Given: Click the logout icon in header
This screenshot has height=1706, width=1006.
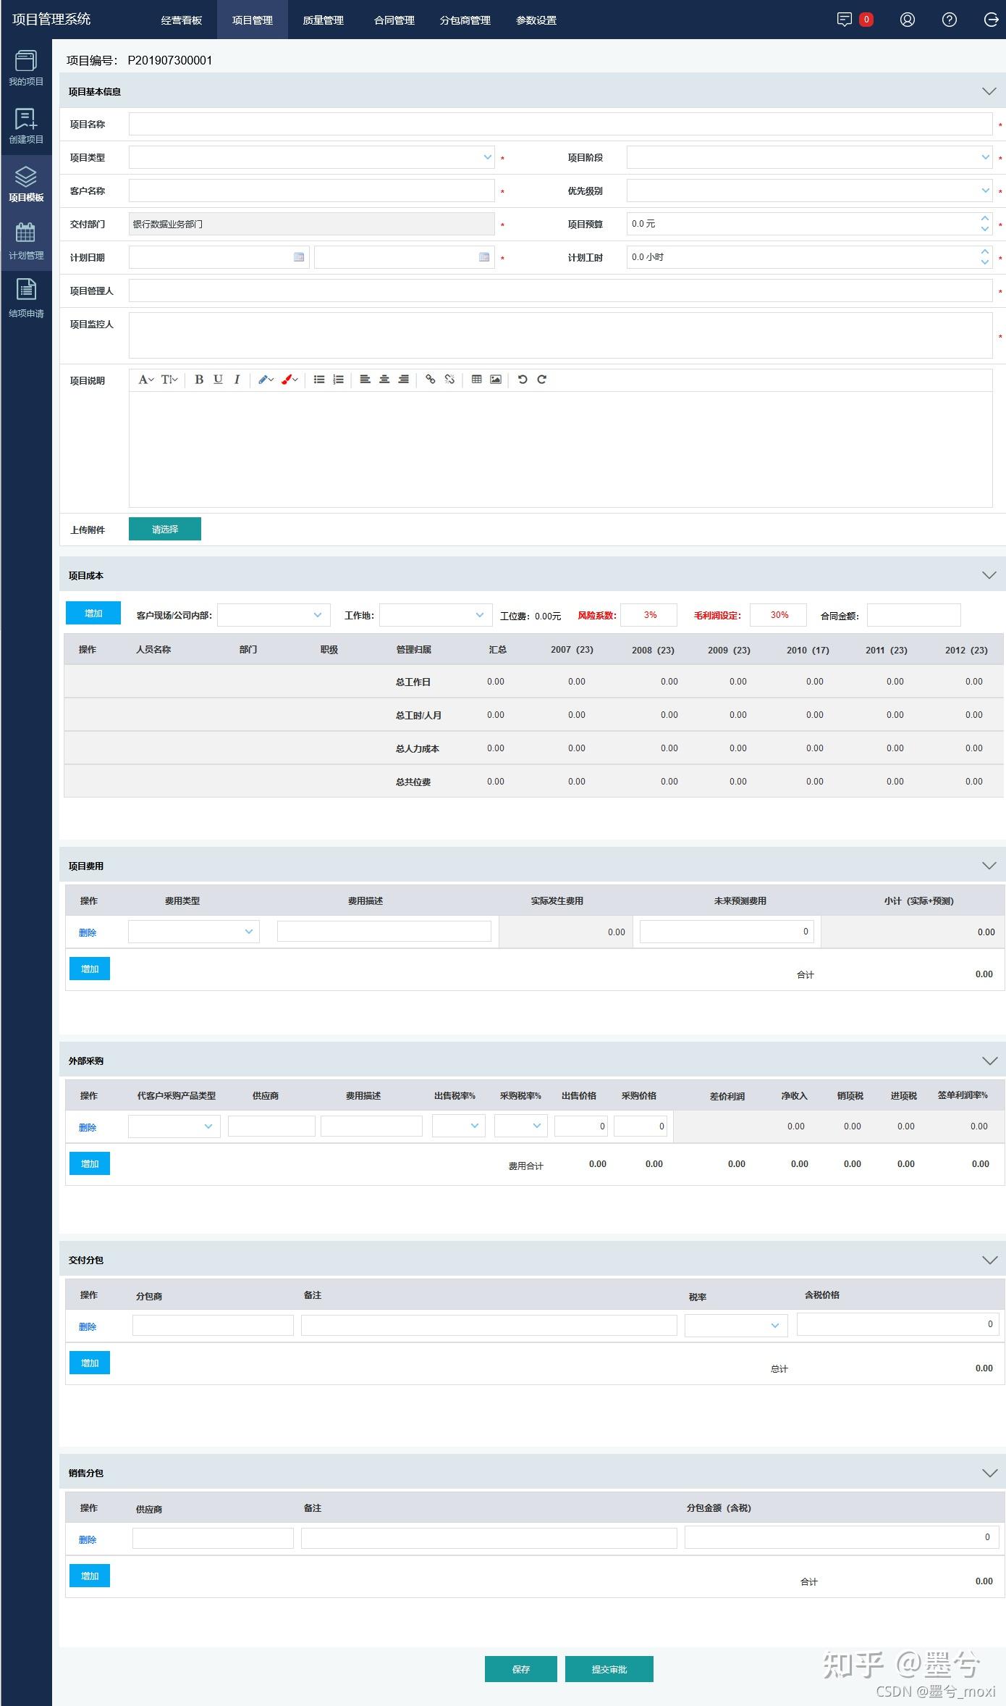Looking at the screenshot, I should pos(991,20).
